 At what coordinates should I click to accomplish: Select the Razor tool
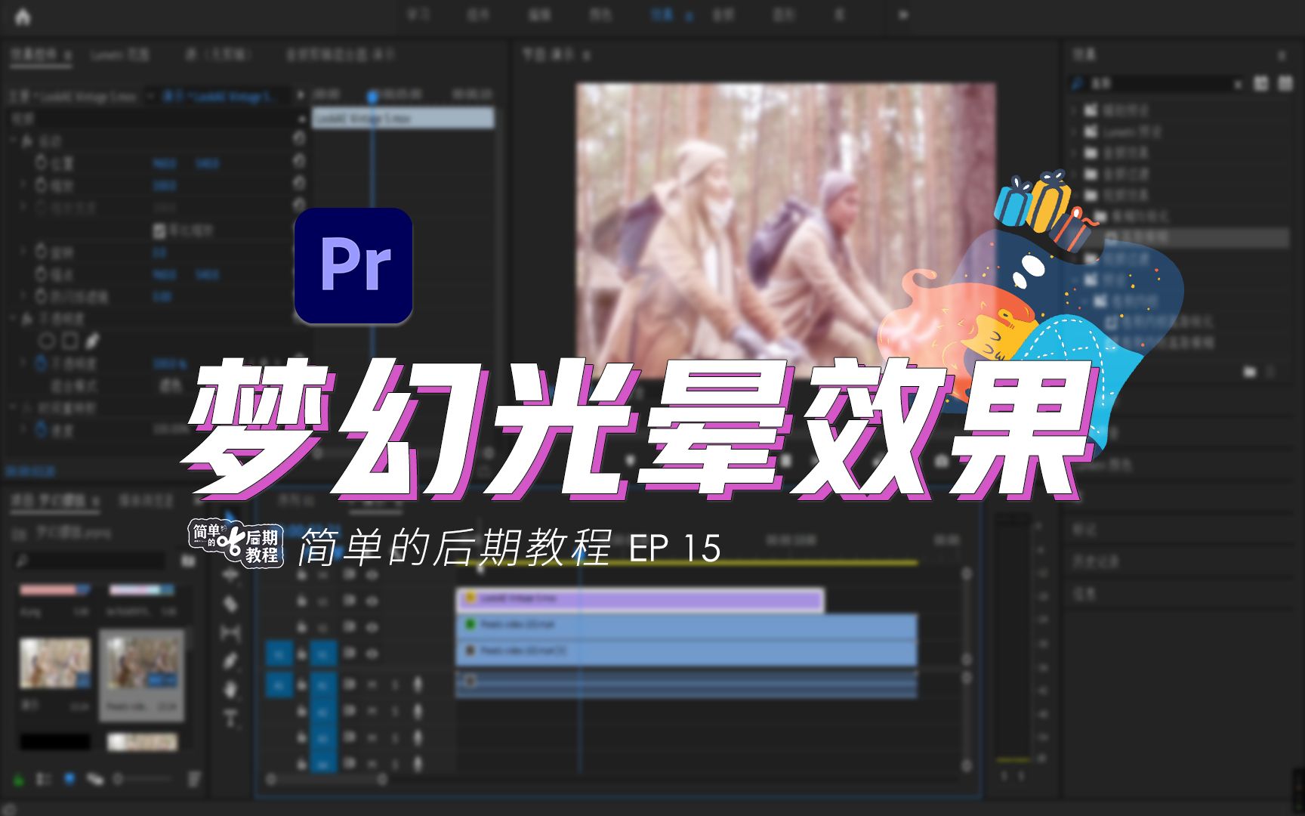(x=230, y=604)
